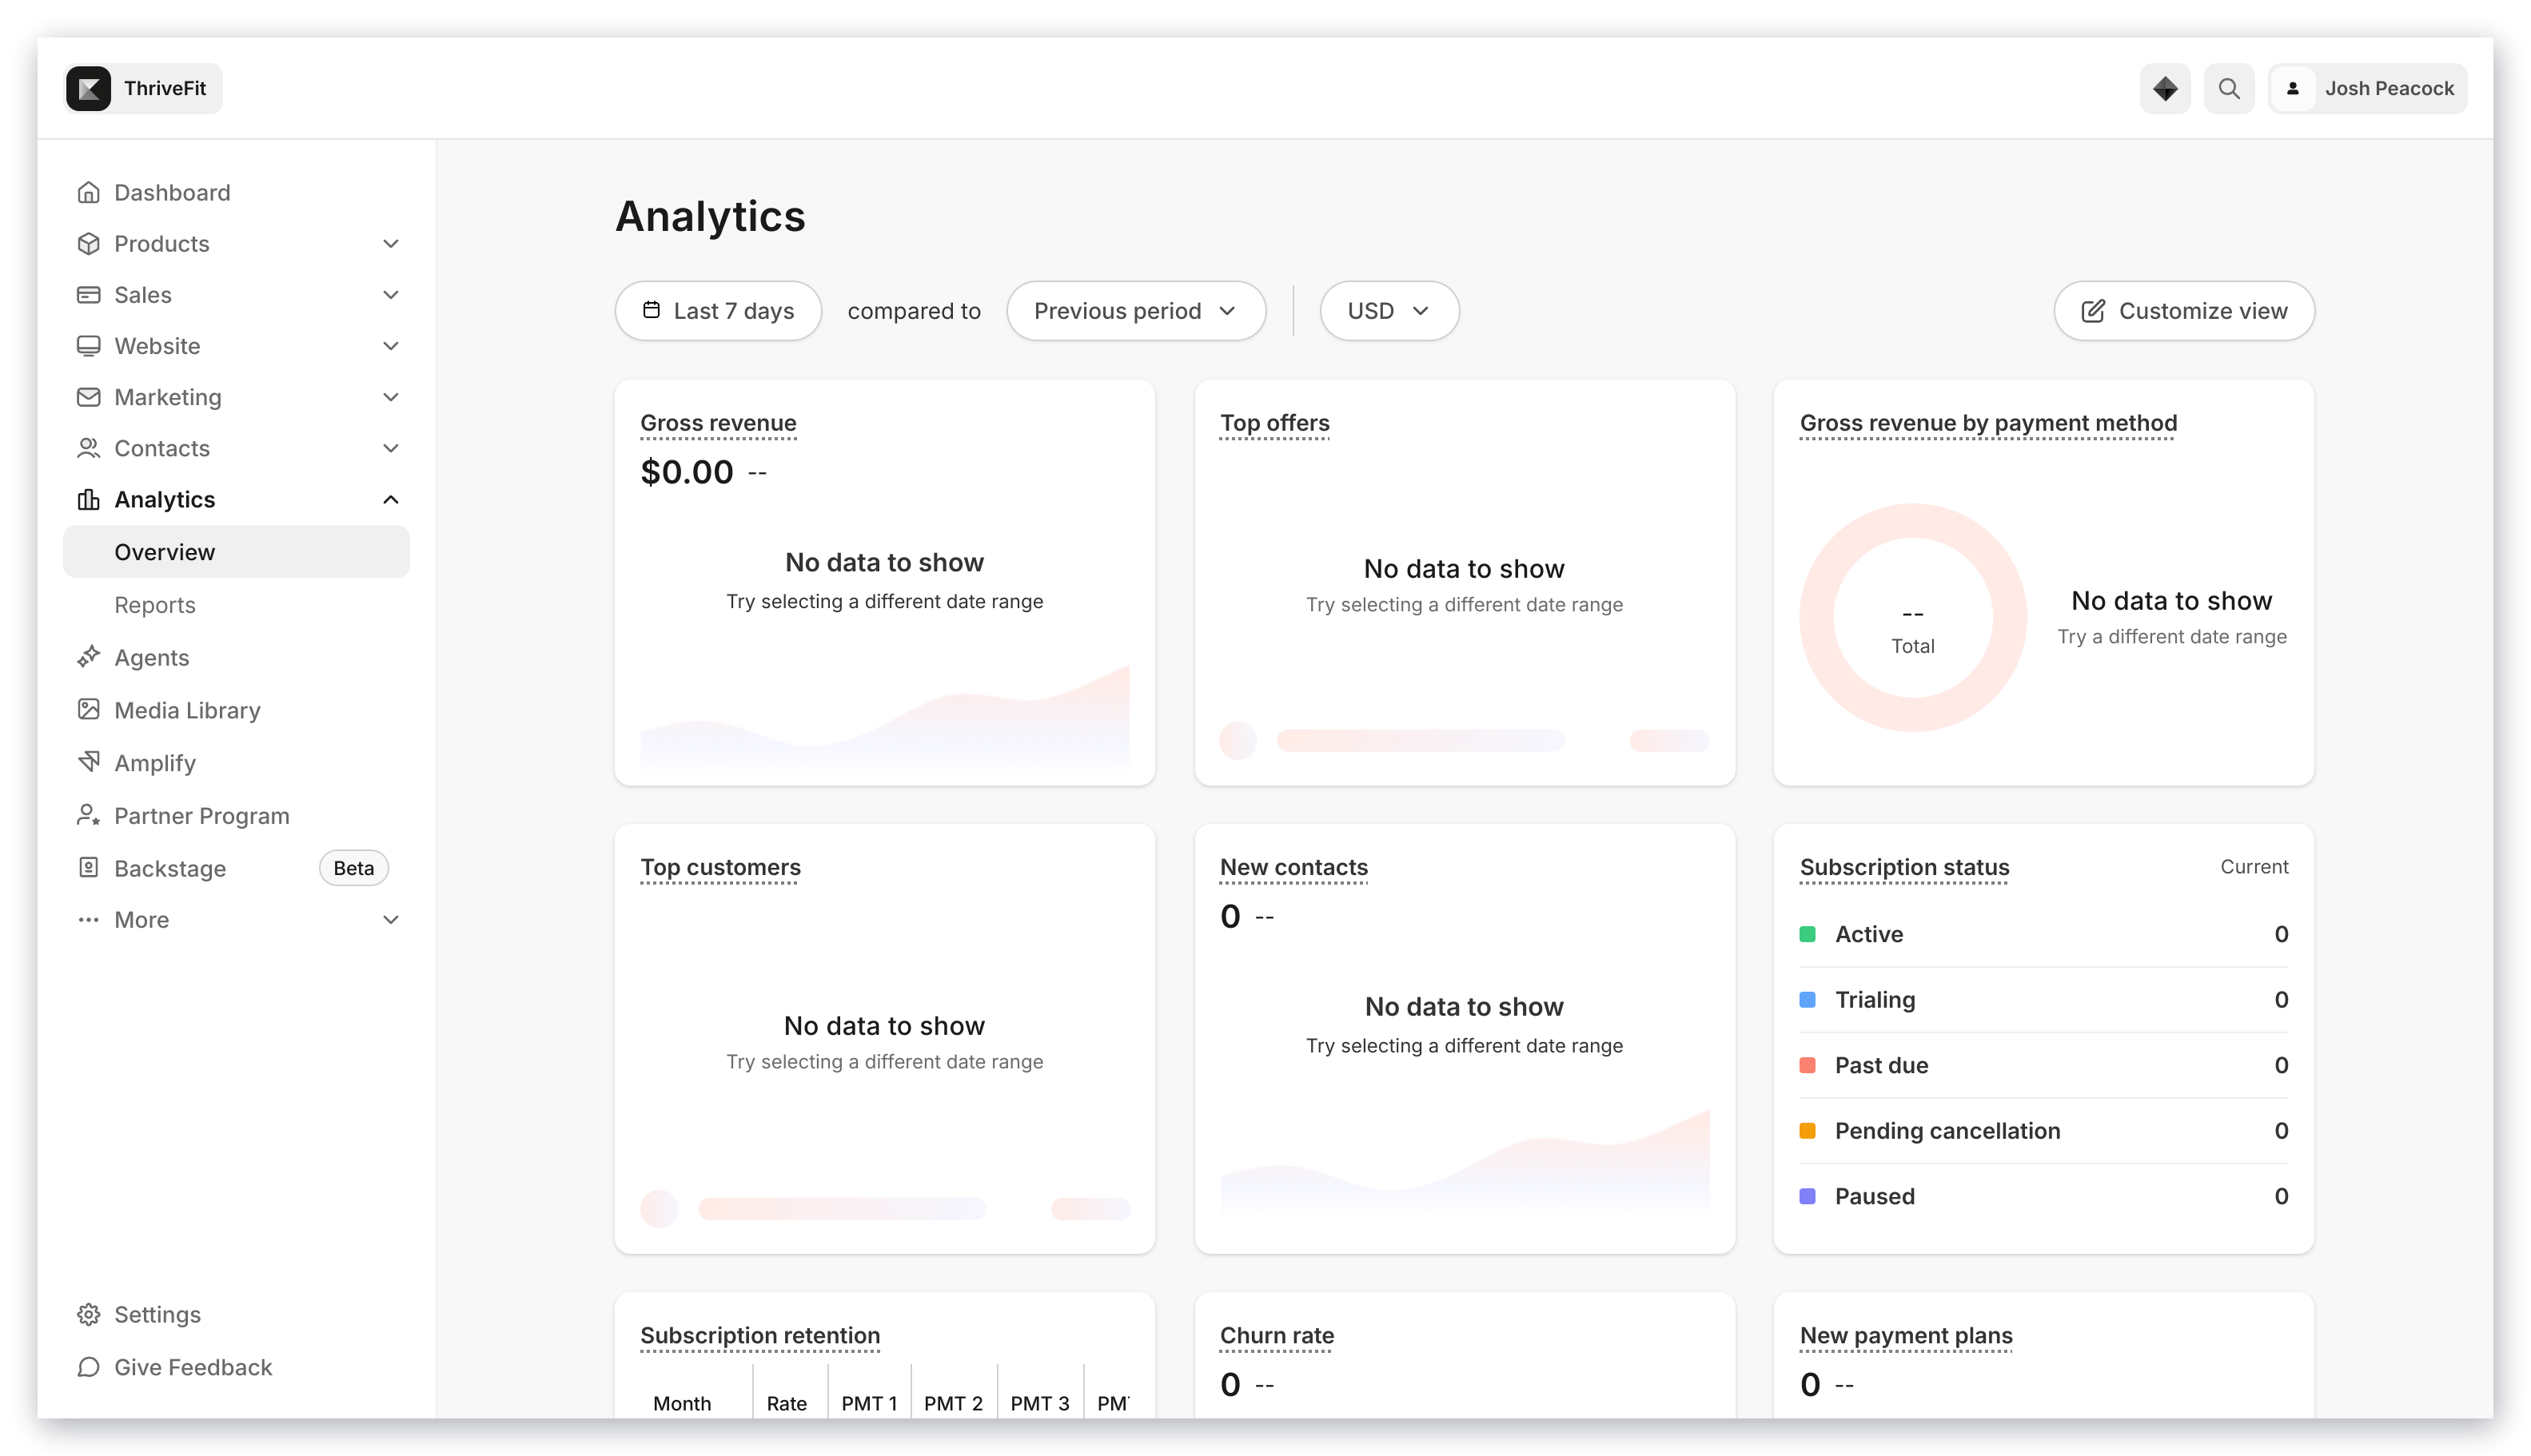This screenshot has height=1456, width=2531.
Task: Click the Customize view button
Action: (x=2183, y=311)
